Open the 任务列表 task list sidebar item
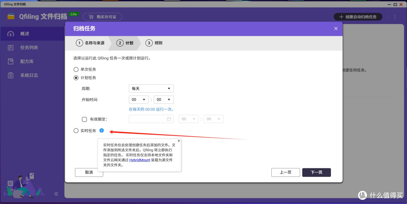Image resolution: width=407 pixels, height=204 pixels. 32,48
